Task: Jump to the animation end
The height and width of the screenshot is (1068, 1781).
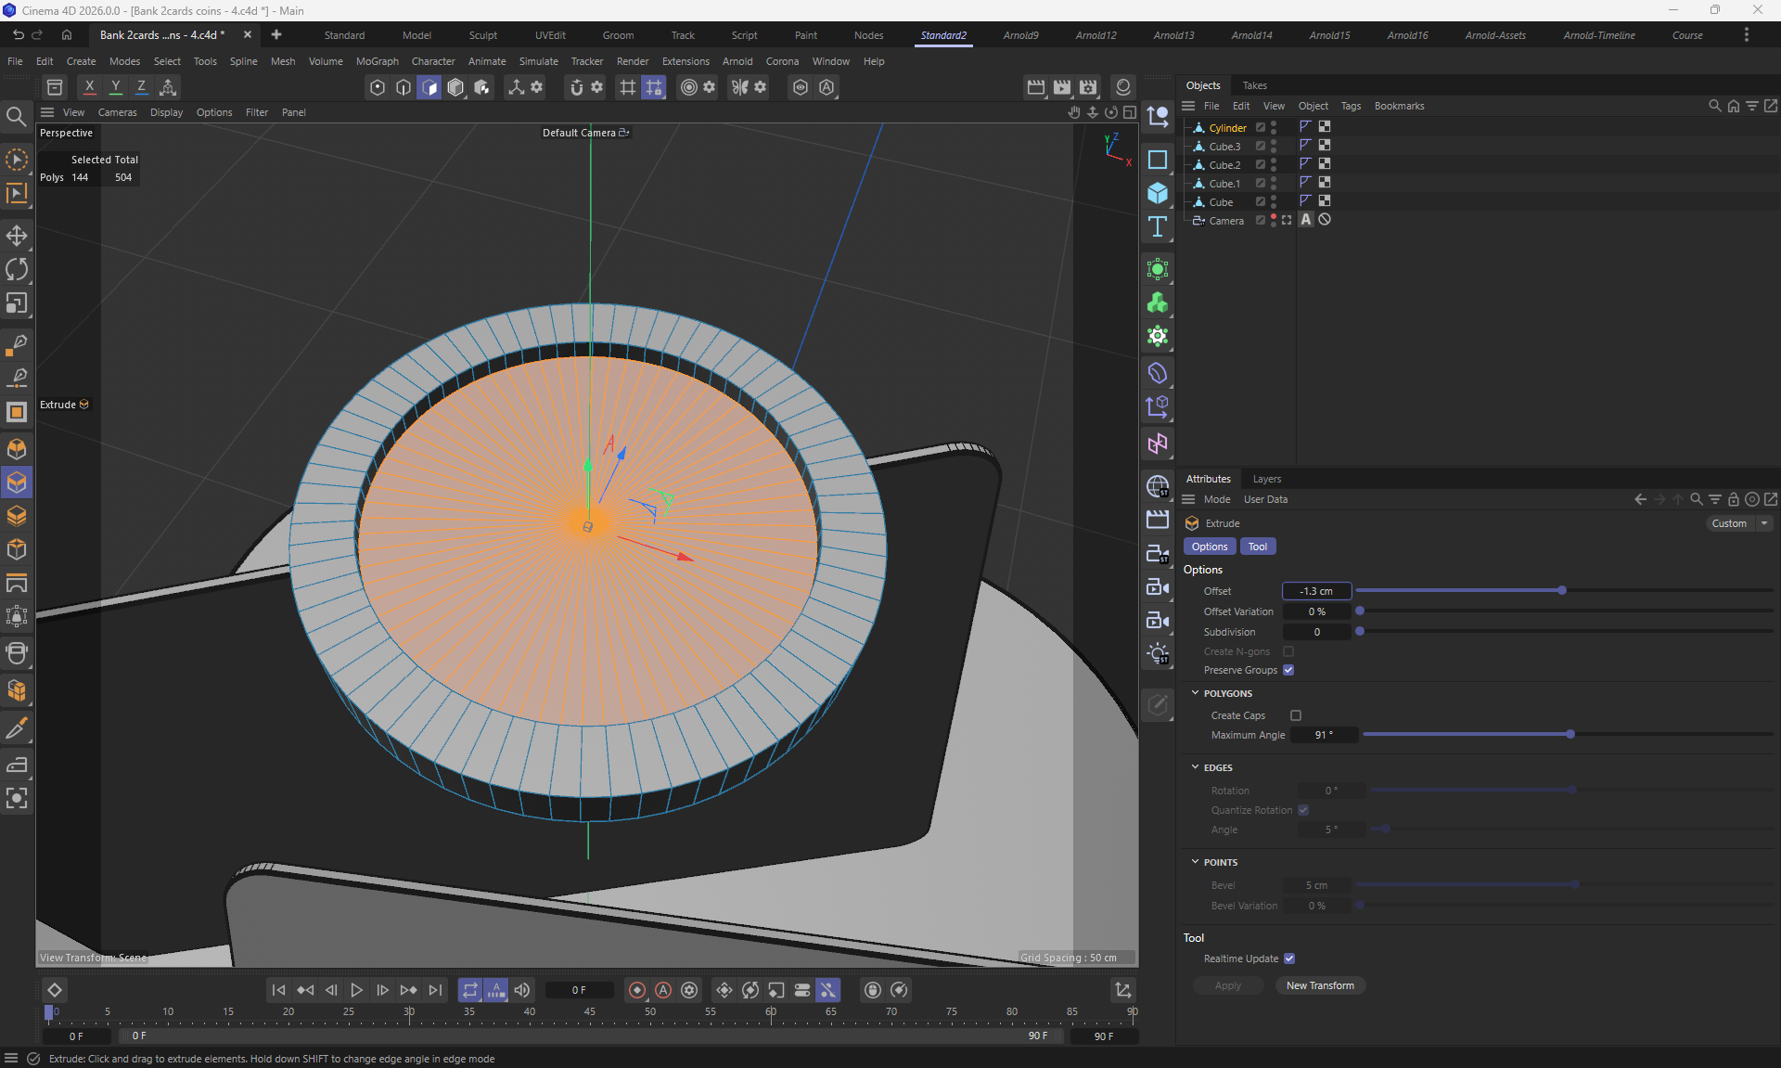Action: (435, 990)
